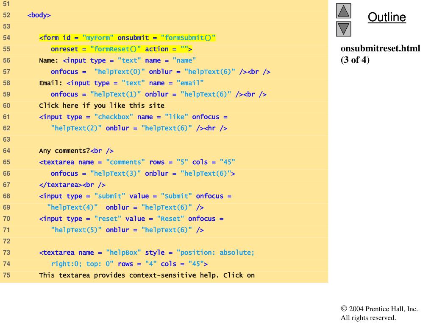This screenshot has width=434, height=326.
Task: Click 'Click here if you like this site'
Action: [x=102, y=106]
